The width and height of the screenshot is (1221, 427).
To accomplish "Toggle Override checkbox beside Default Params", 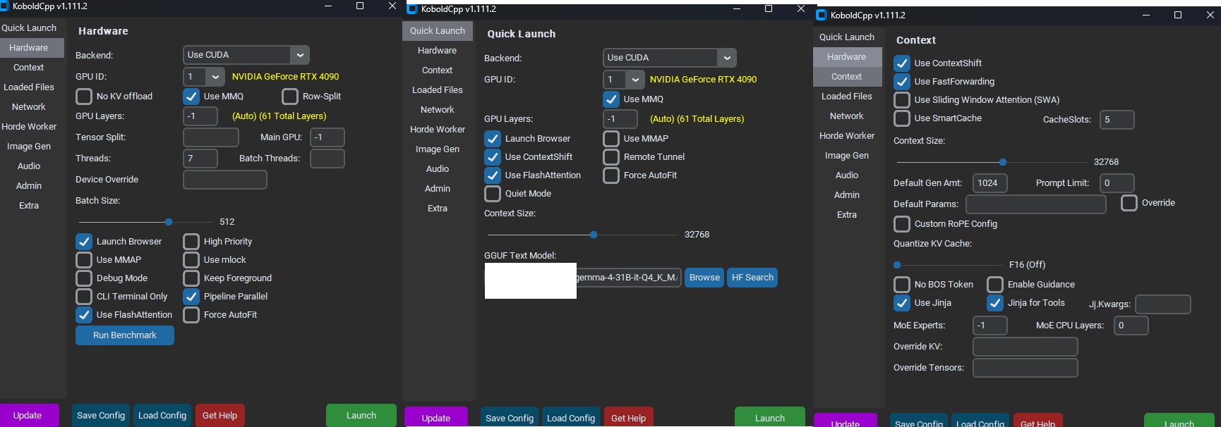I will (x=1129, y=202).
